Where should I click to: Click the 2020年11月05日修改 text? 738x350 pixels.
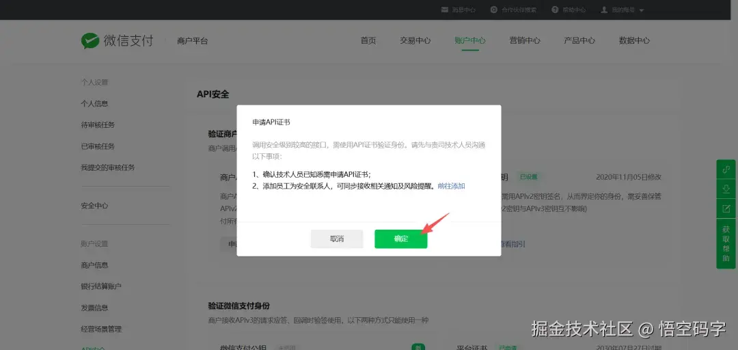click(629, 177)
